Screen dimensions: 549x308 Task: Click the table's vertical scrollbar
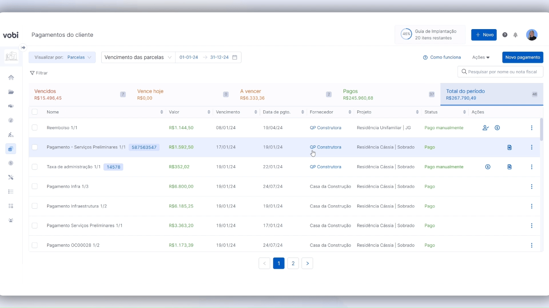(x=542, y=130)
